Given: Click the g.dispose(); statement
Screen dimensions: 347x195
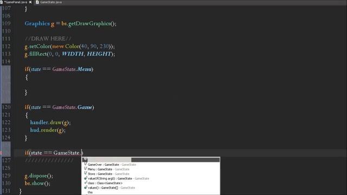Looking at the screenshot, I should tap(38, 175).
